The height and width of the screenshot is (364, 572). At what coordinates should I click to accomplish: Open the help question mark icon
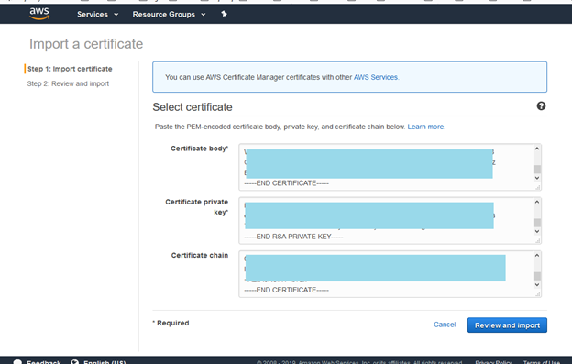(x=541, y=105)
